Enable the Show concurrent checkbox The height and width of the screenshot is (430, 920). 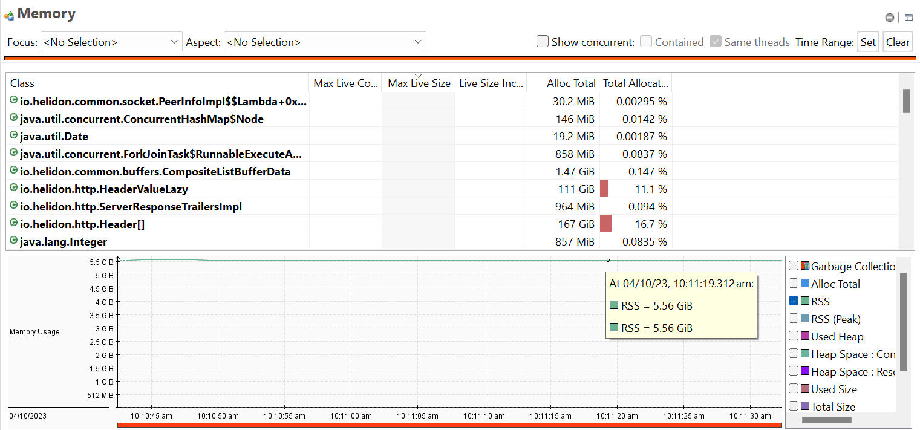pos(543,42)
